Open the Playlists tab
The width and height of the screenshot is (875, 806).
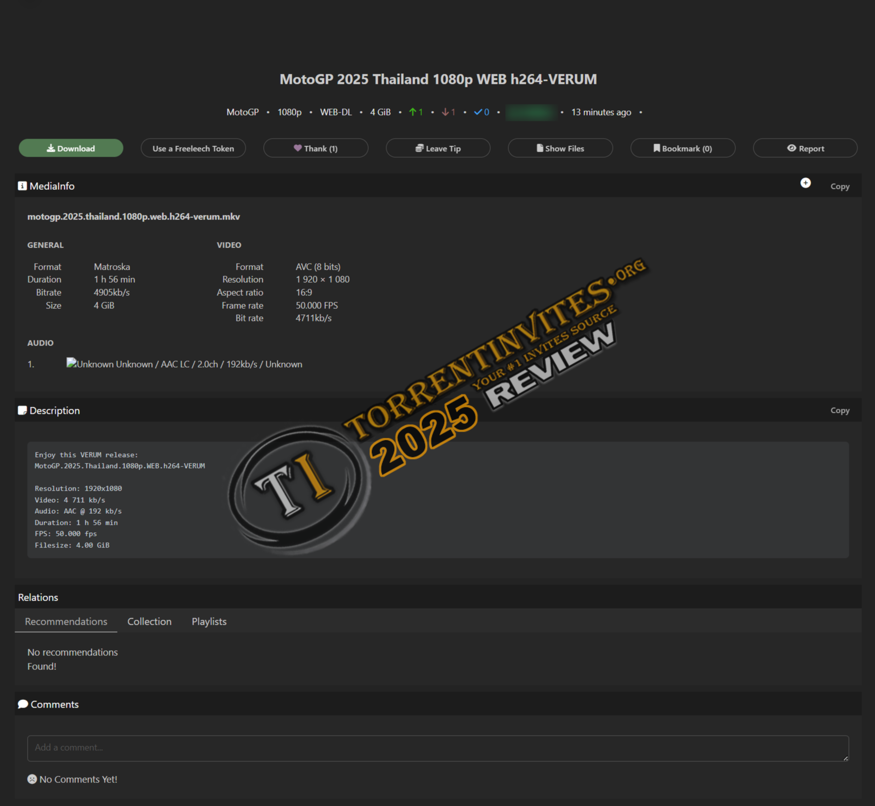tap(209, 621)
